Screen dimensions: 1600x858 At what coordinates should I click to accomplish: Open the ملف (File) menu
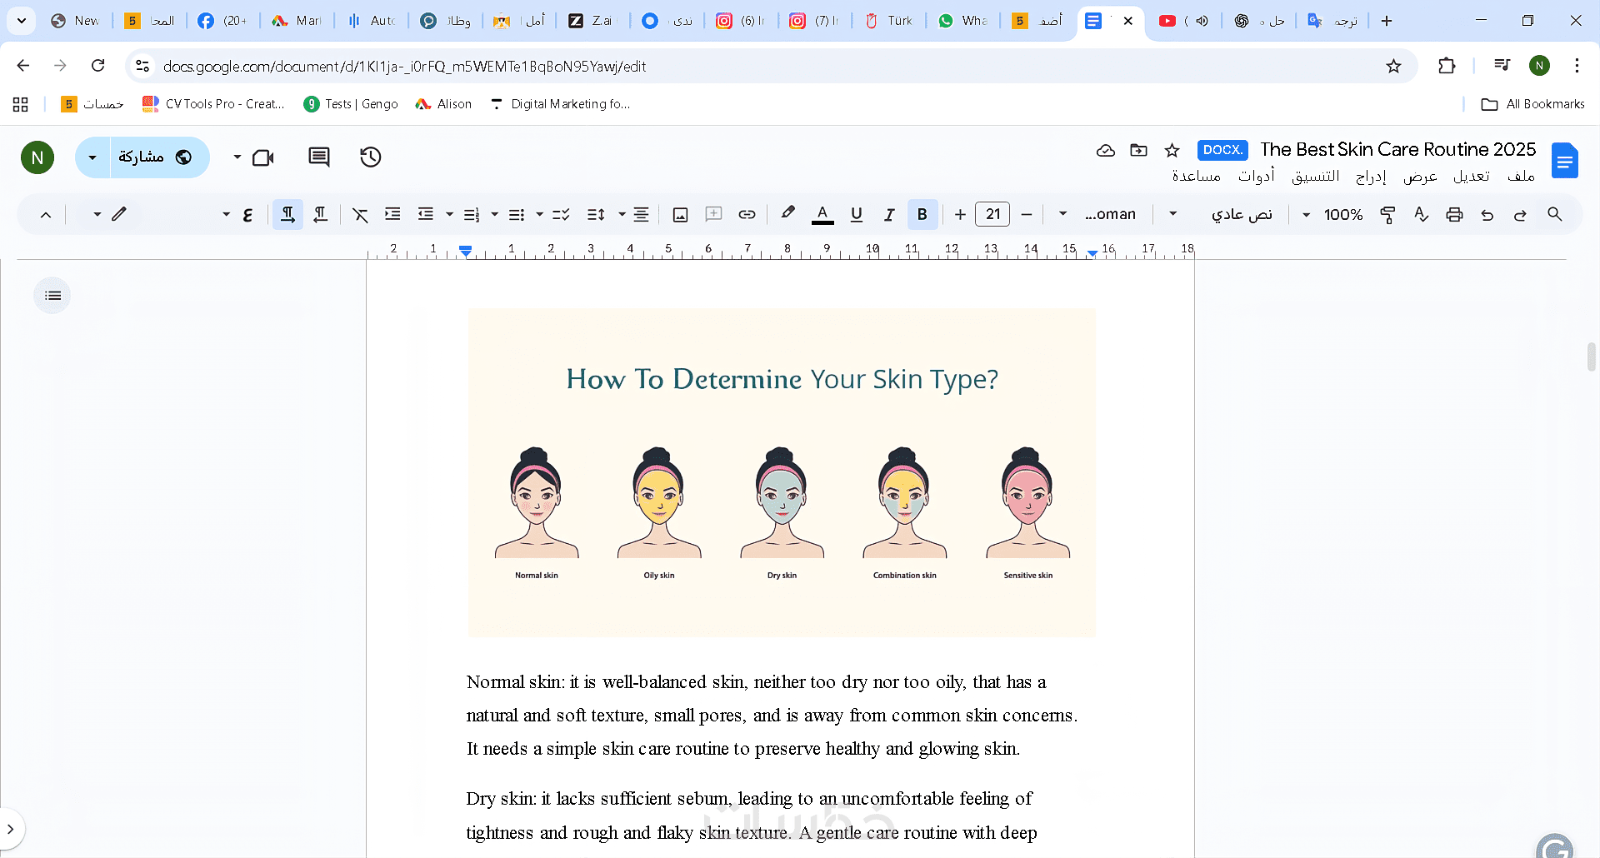click(1521, 176)
